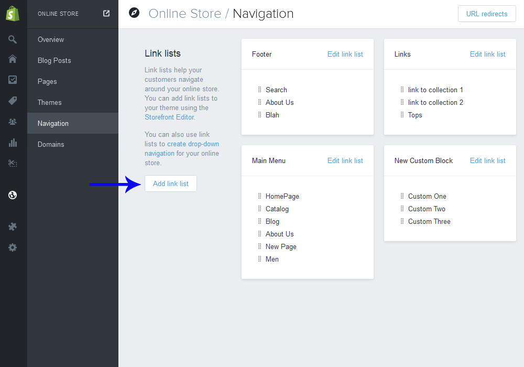This screenshot has height=367, width=524.
Task: Edit link list for New Custom Block
Action: pyautogui.click(x=487, y=160)
